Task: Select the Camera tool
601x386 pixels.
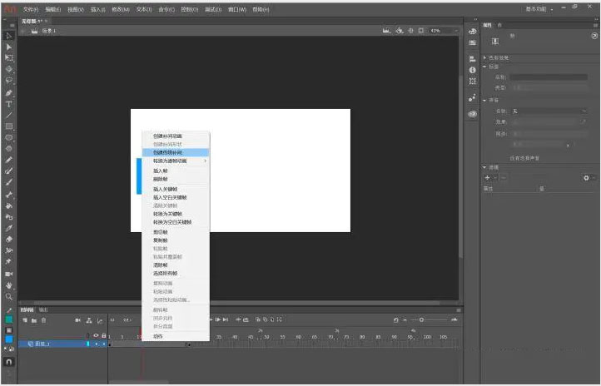Action: [x=9, y=273]
